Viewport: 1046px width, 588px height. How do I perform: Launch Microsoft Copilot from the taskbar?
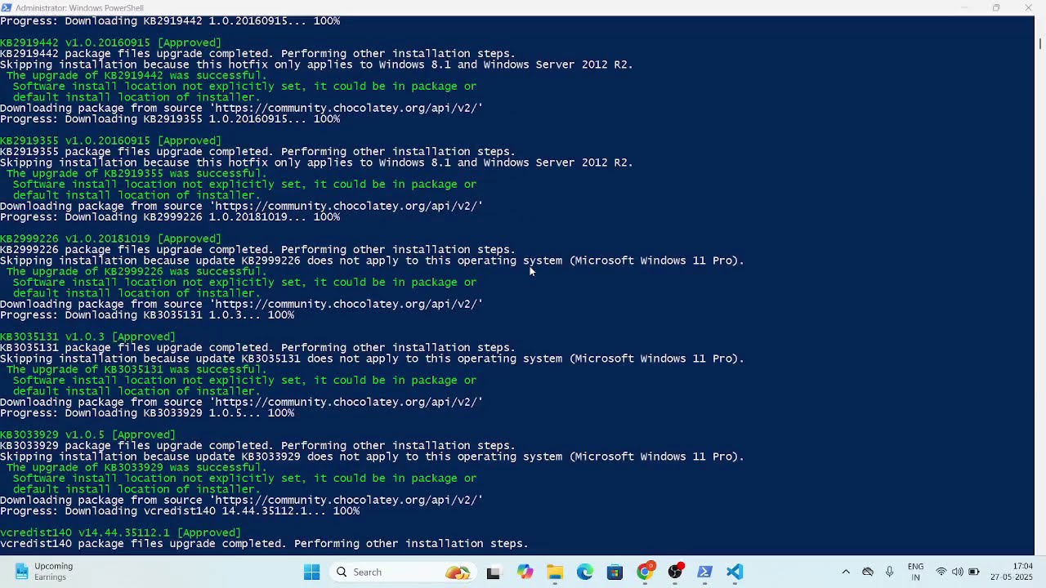tap(525, 572)
